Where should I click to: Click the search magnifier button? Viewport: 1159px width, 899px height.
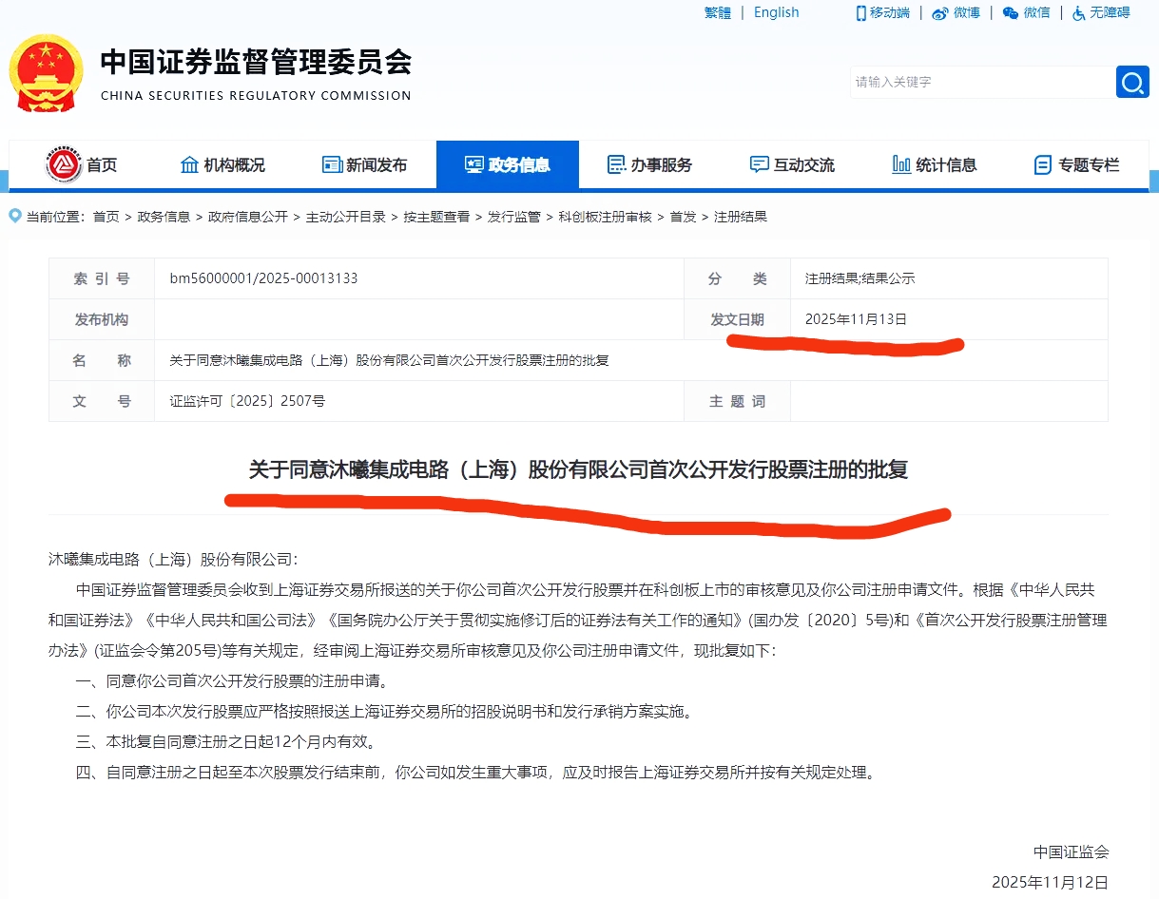1132,82
